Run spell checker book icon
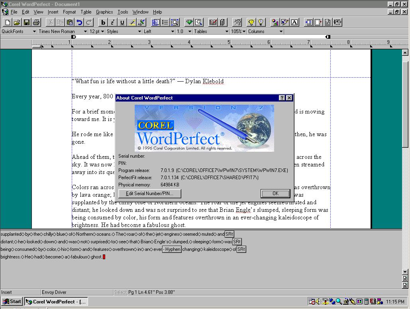This screenshot has height=309, width=410. point(213,22)
